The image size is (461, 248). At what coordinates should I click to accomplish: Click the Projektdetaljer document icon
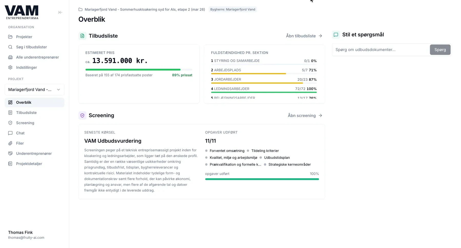coord(10,164)
